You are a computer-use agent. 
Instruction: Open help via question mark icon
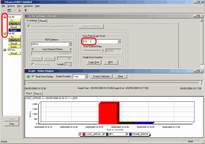(x=26, y=11)
